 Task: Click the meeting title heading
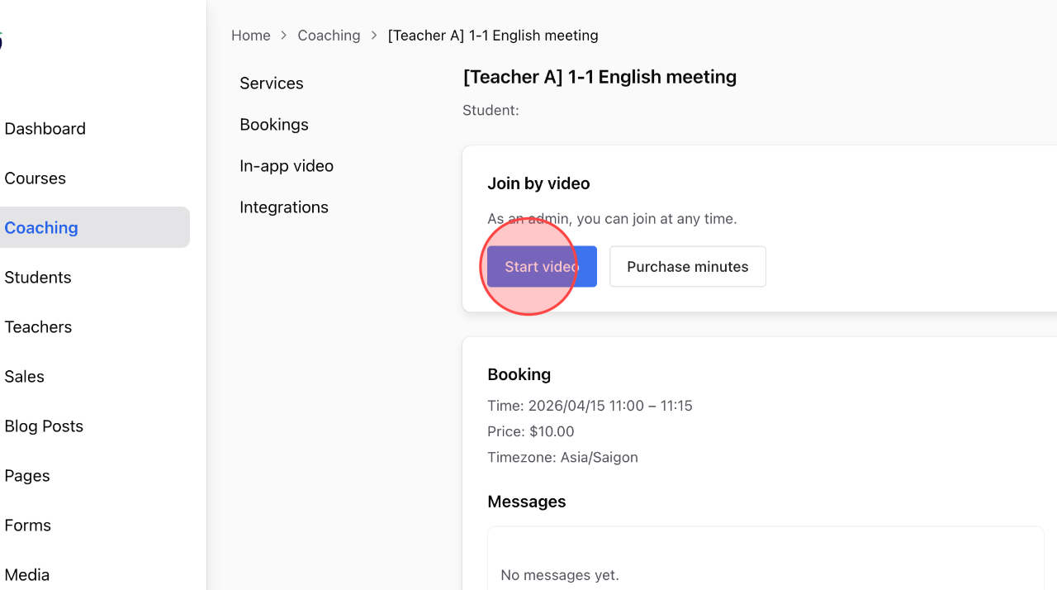point(600,77)
